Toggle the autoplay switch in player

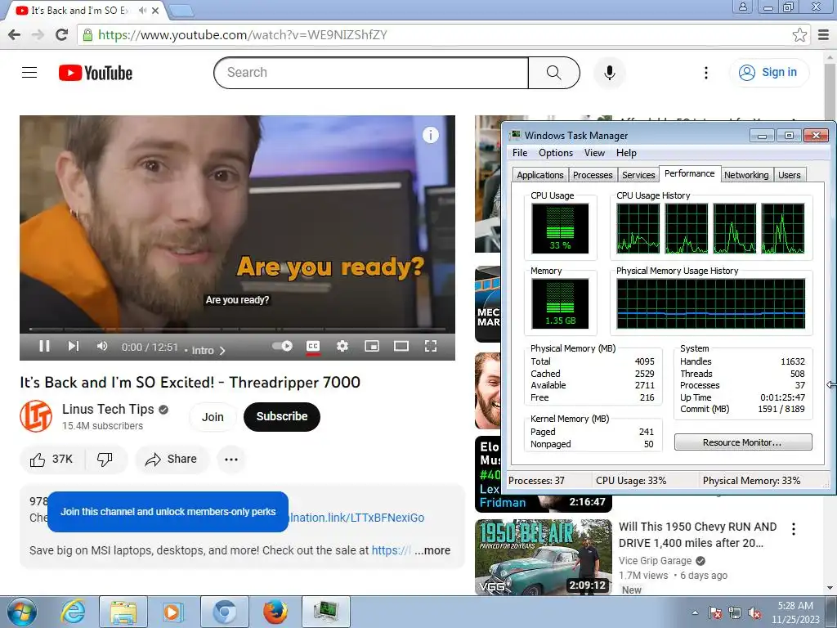(282, 346)
